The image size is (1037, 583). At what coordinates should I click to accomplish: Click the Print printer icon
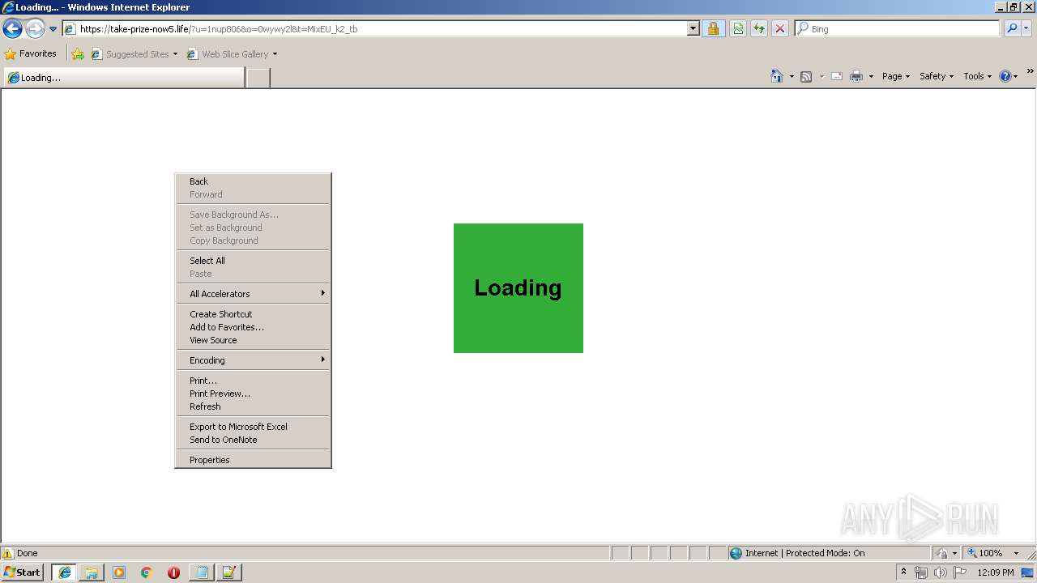pyautogui.click(x=856, y=76)
